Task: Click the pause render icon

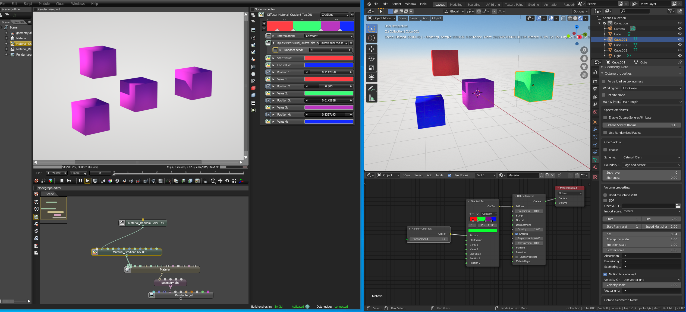Action: tap(80, 181)
